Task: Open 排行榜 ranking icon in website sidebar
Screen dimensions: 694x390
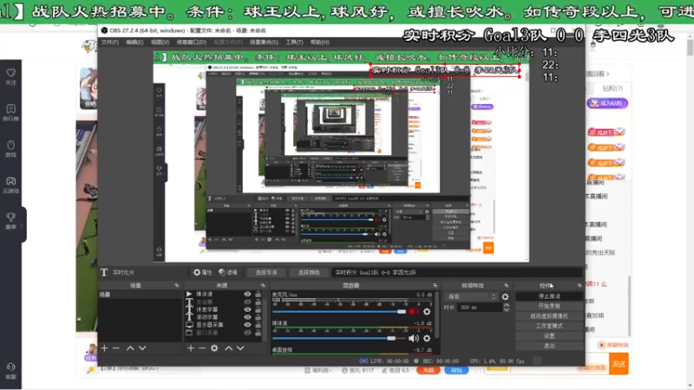Action: (11, 109)
